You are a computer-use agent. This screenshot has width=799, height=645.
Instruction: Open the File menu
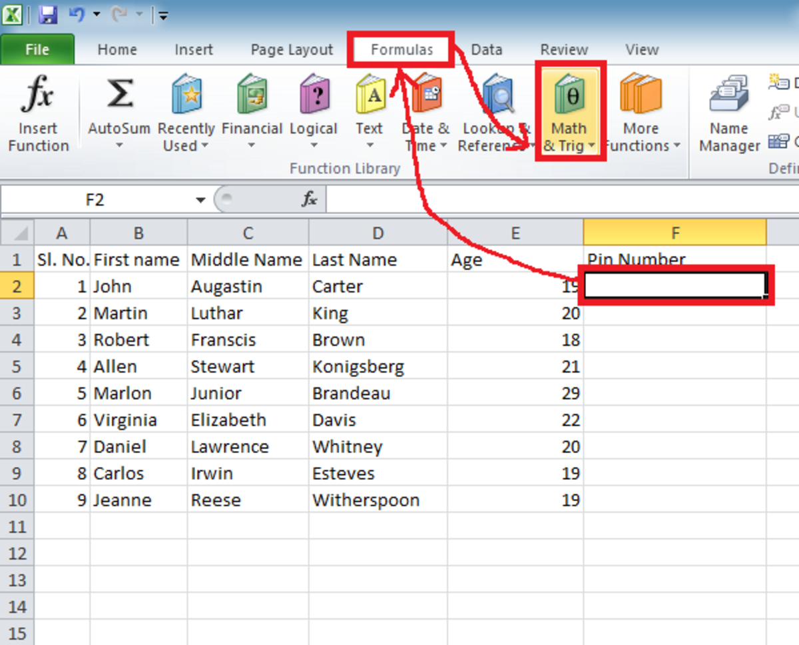click(x=37, y=50)
